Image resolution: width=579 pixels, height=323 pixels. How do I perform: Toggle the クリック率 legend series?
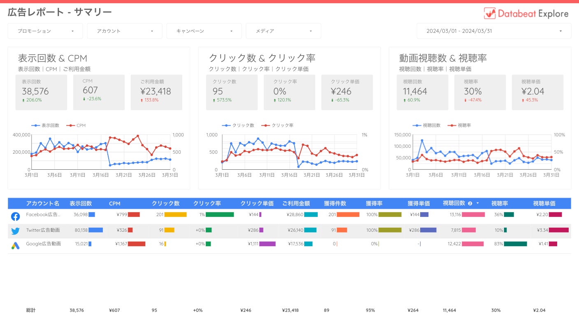click(277, 125)
